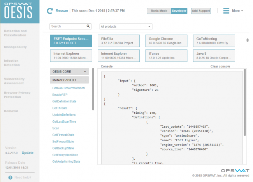253x182 pixels.
Task: Select the iTunes product tile
Action: pos(166,55)
